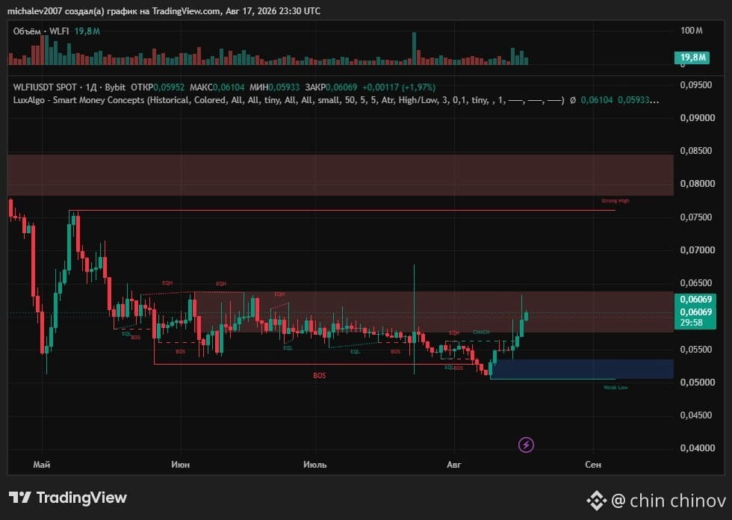The image size is (732, 520).
Task: Click the Июнь label on time axis
Action: (x=180, y=465)
